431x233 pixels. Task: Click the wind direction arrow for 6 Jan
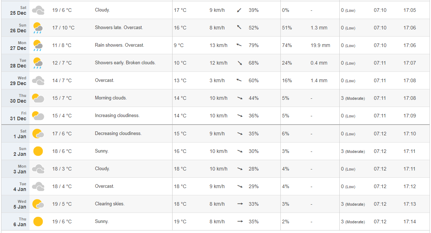coord(240,222)
